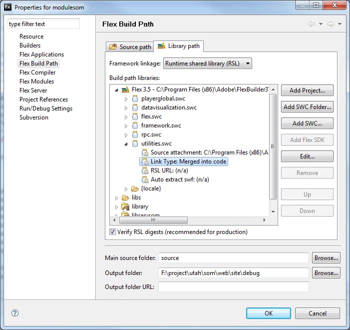Focus the type filter text field
The height and width of the screenshot is (330, 350).
click(43, 23)
